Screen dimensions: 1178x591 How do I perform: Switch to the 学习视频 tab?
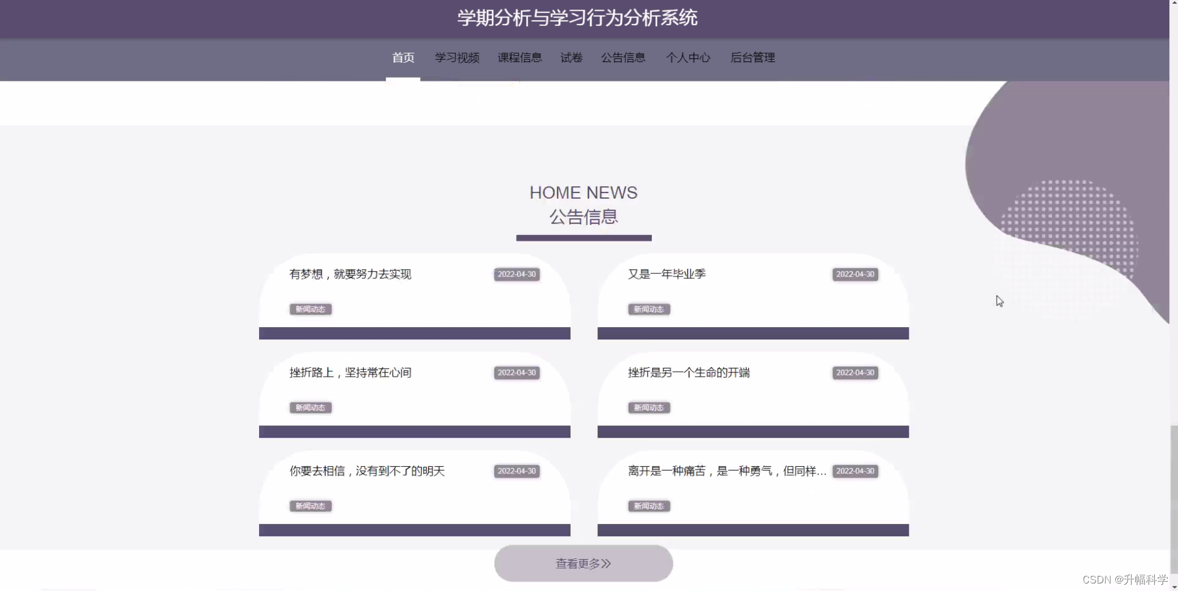(457, 58)
